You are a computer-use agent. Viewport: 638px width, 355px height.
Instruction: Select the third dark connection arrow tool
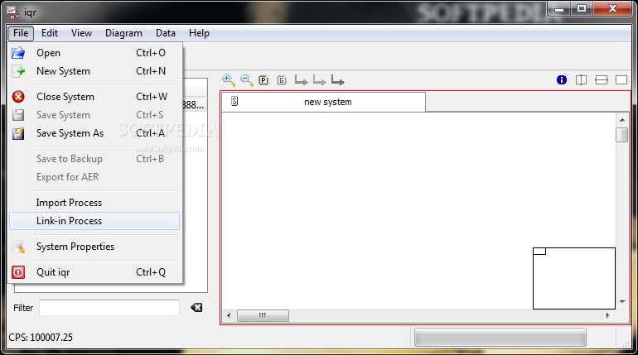338,80
